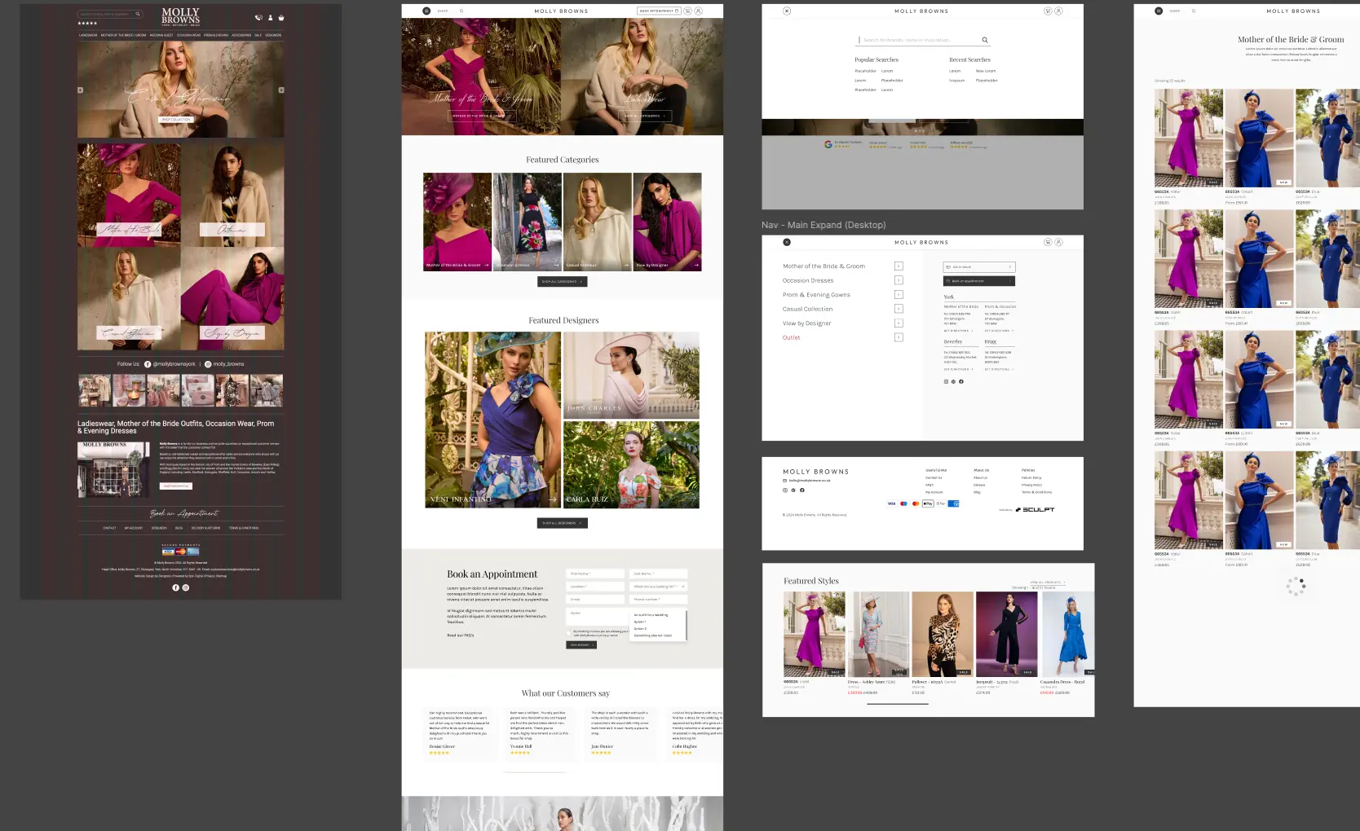Click the account icon in the homepage mockup header
Screen dimensions: 1360x831
(698, 11)
